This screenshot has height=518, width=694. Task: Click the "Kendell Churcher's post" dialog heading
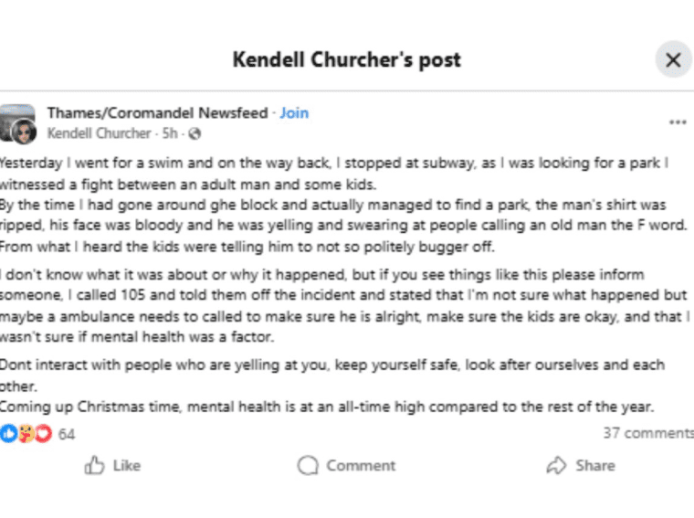347,60
